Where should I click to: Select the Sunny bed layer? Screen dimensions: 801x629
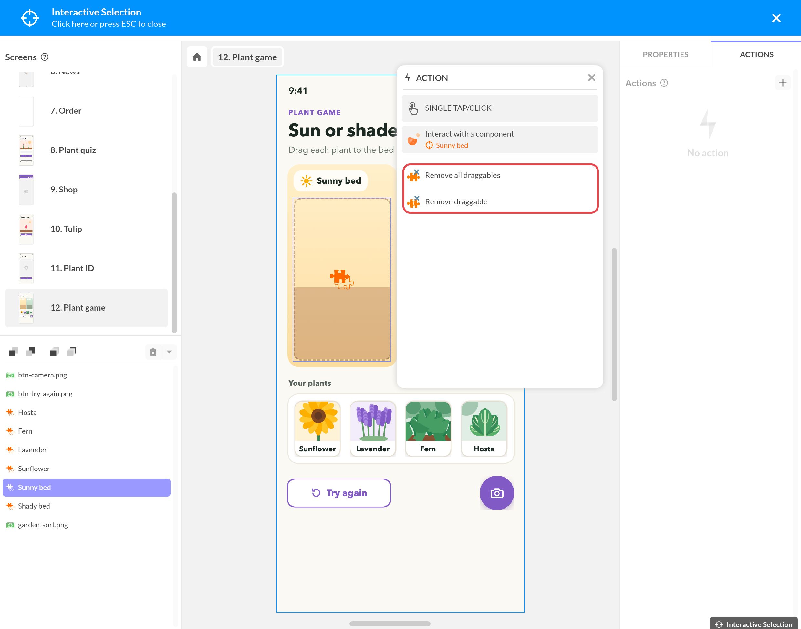[x=87, y=488]
